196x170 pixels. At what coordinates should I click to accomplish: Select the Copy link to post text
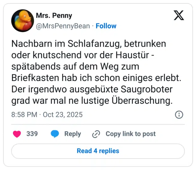coord(131,134)
